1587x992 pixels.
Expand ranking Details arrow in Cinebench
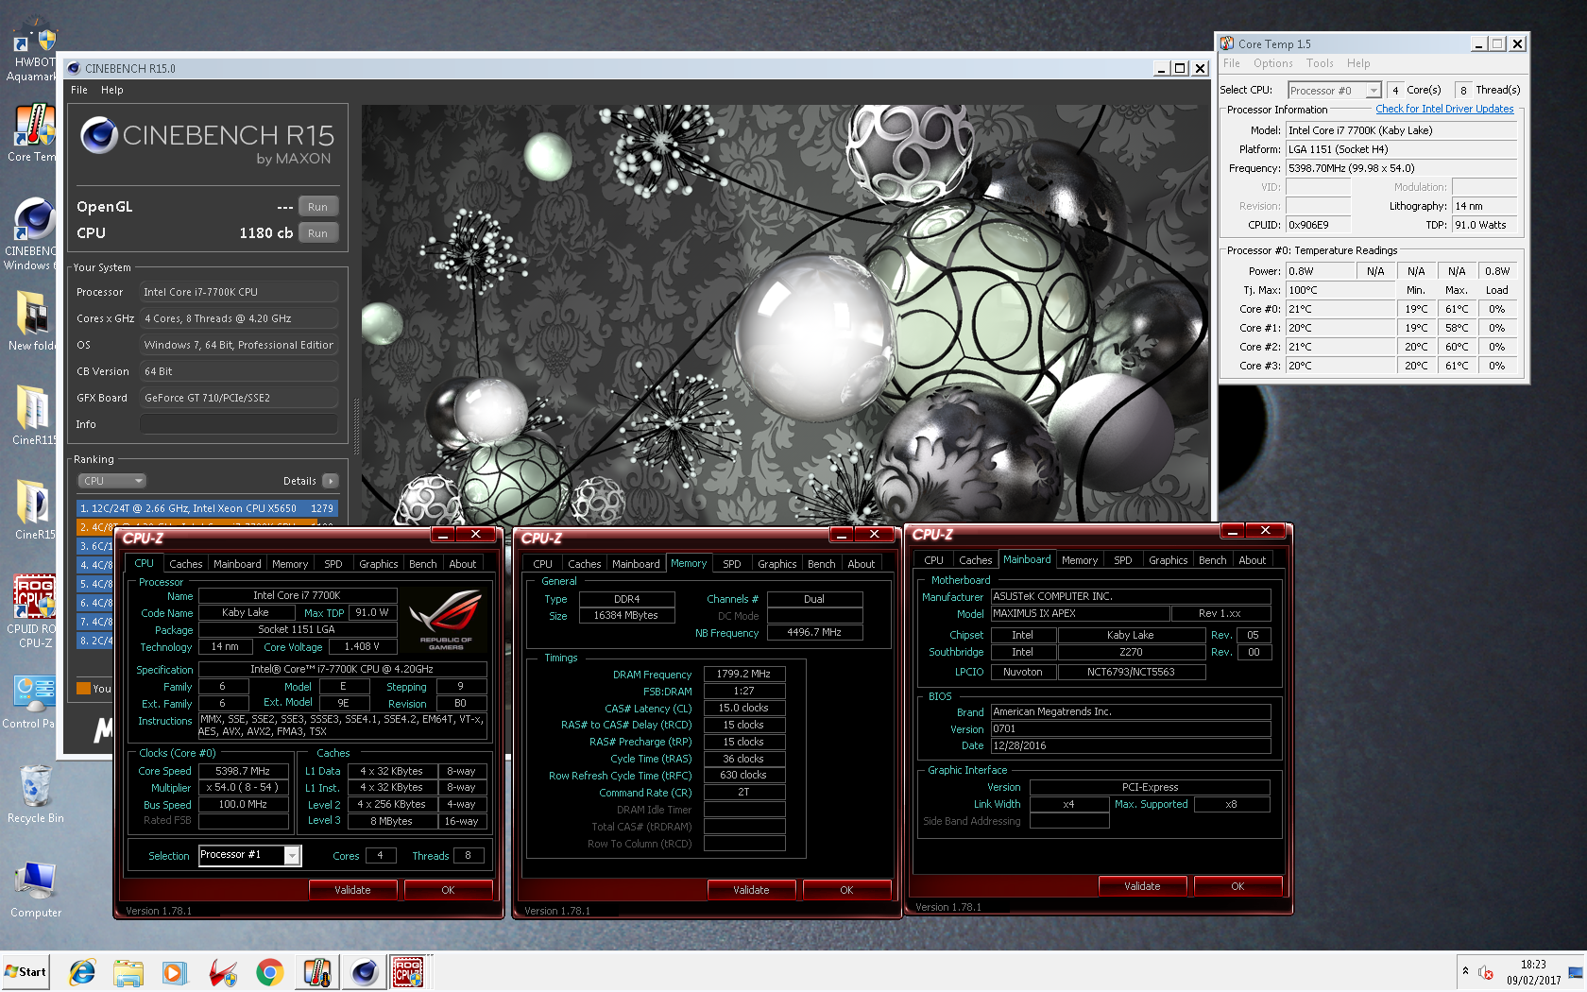pos(330,481)
